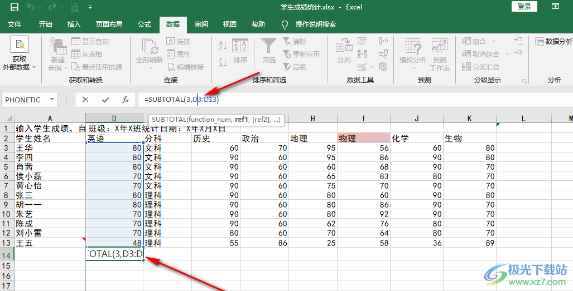
Task: Cancel the formula entry with X
Action: (85, 100)
